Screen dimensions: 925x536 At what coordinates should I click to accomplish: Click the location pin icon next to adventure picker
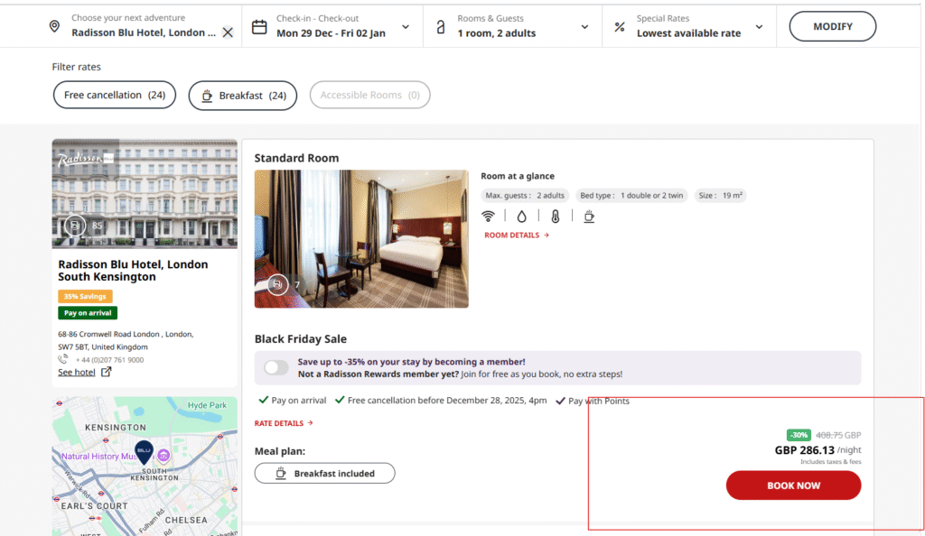54,25
